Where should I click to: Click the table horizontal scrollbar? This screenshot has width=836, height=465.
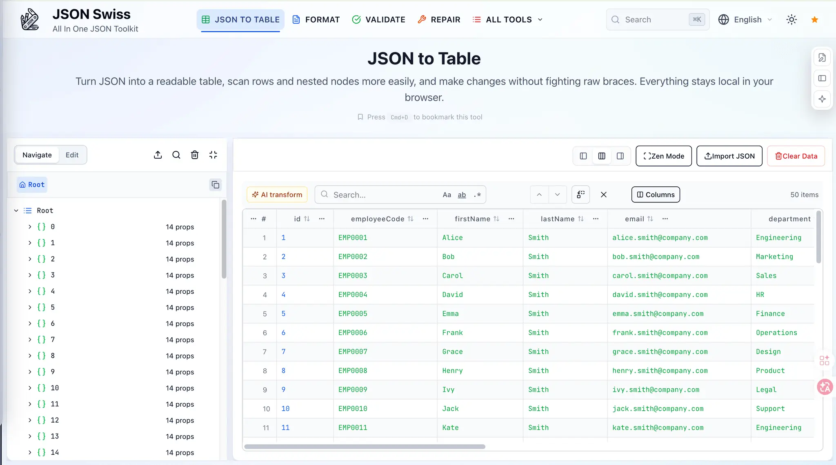365,447
